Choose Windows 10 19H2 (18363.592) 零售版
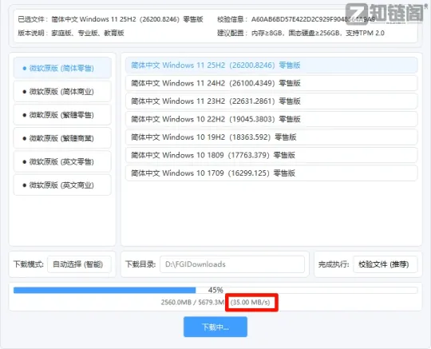This screenshot has width=431, height=349. [x=271, y=137]
